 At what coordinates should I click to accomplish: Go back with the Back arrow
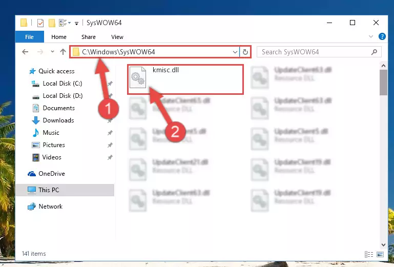coord(25,52)
